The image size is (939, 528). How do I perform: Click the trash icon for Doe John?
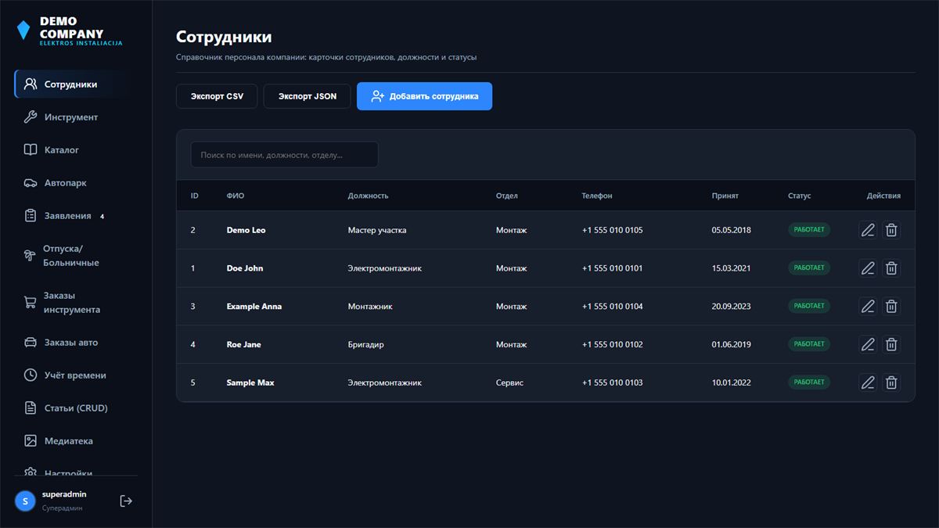click(891, 268)
